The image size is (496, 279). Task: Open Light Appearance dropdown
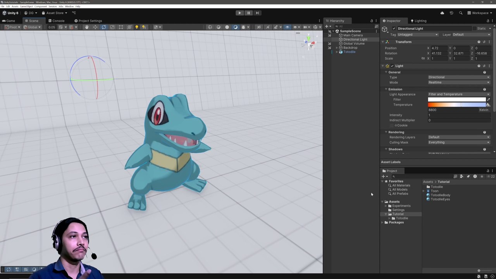point(459,94)
